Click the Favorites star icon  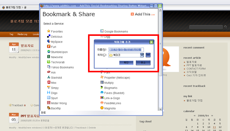48,31
